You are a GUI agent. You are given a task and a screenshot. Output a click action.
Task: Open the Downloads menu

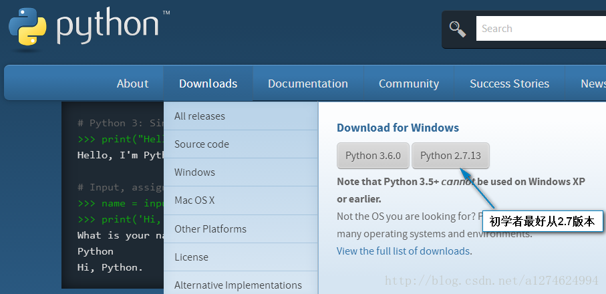pos(208,84)
